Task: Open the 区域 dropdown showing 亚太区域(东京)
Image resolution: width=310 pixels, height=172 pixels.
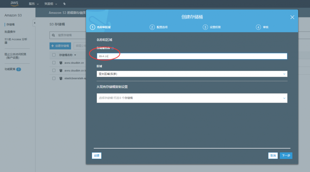Action: click(192, 74)
